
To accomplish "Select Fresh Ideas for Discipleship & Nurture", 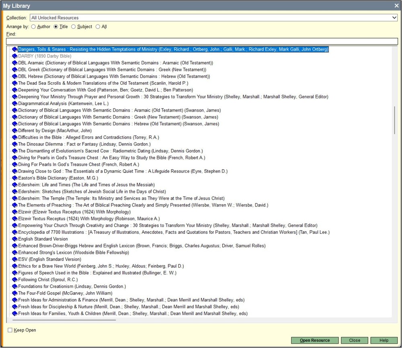I will pyautogui.click(x=129, y=307).
